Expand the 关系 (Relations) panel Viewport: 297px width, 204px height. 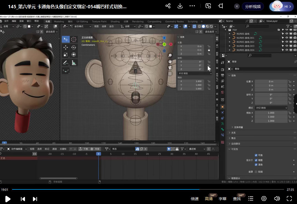233,133
